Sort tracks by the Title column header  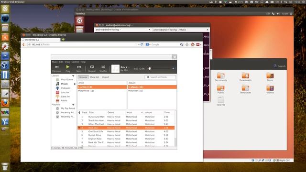click(x=97, y=113)
